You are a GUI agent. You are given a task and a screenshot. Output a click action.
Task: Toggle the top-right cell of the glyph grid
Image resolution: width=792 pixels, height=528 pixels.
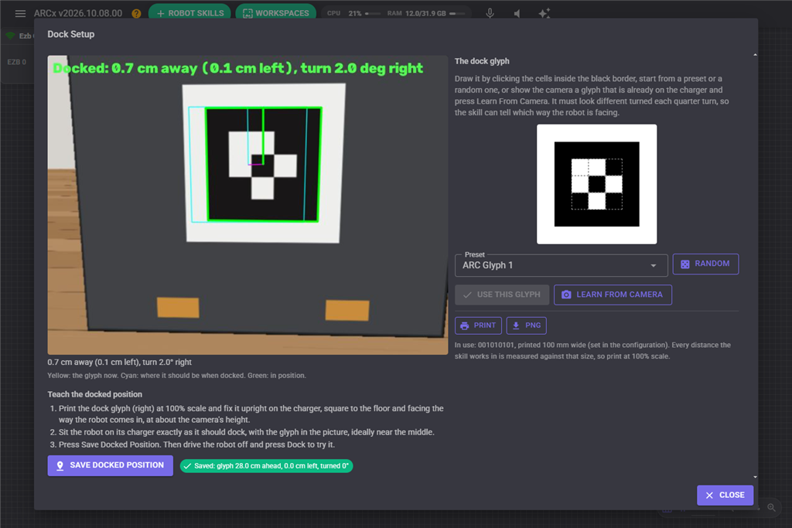tap(613, 167)
